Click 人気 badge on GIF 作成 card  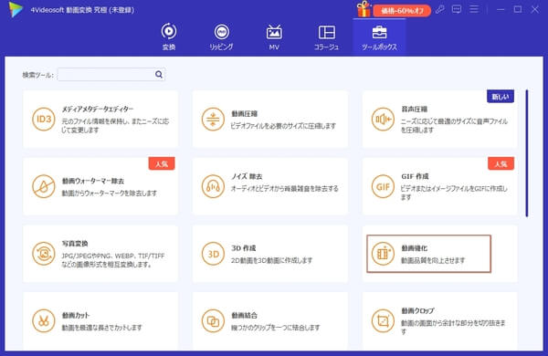[501, 163]
